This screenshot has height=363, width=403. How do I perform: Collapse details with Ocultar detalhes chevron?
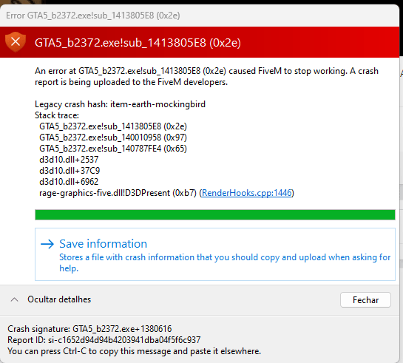(x=14, y=299)
